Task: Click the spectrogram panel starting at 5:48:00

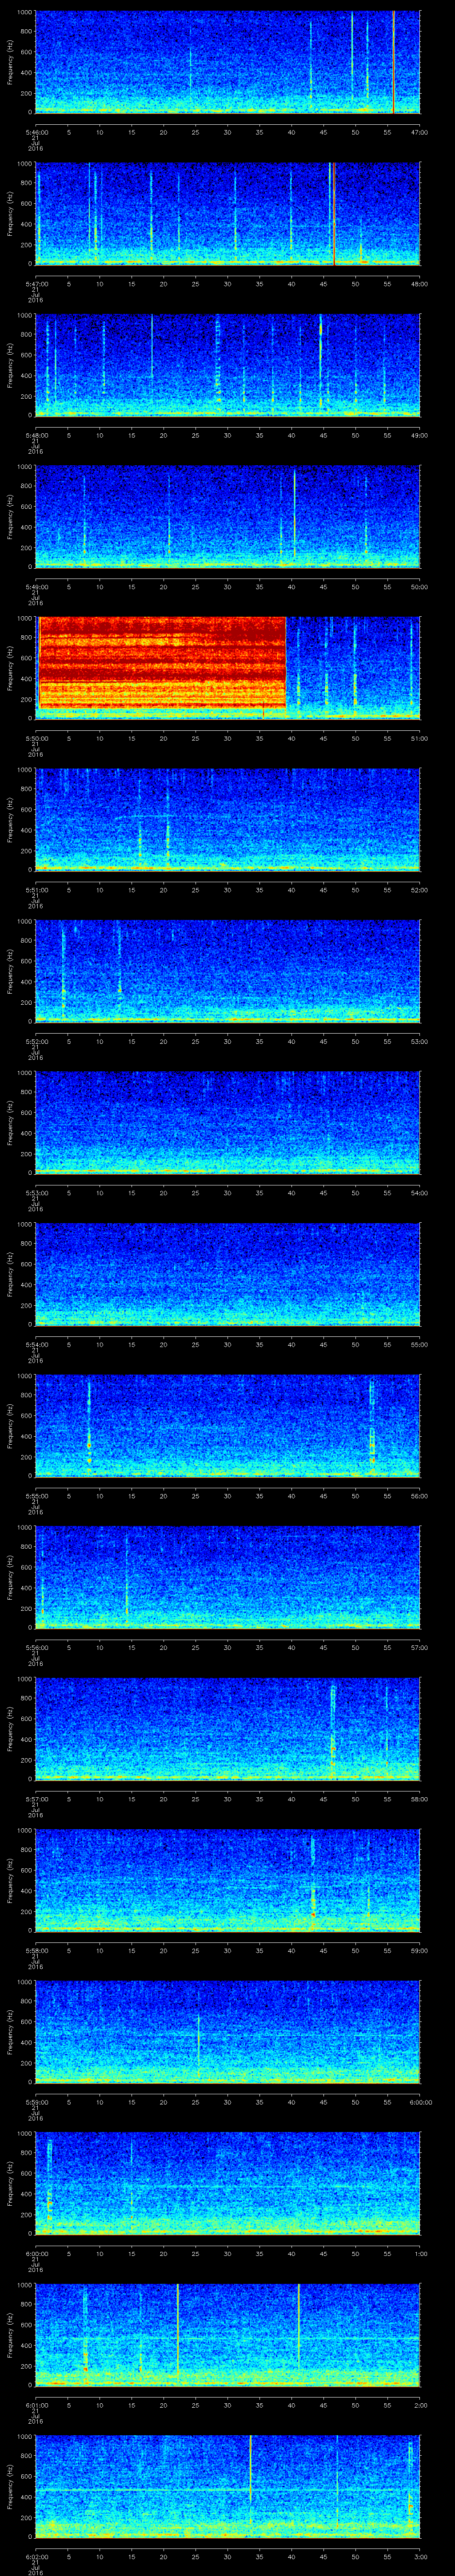Action: [228, 365]
